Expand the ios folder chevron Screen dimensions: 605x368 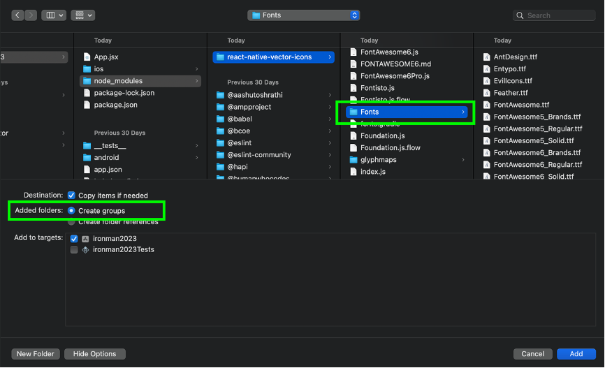197,68
